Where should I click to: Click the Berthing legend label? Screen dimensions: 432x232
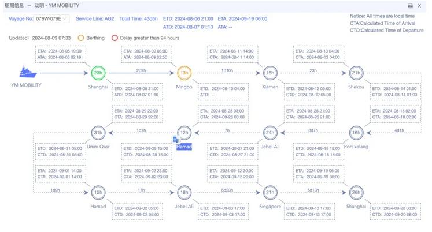(95, 38)
